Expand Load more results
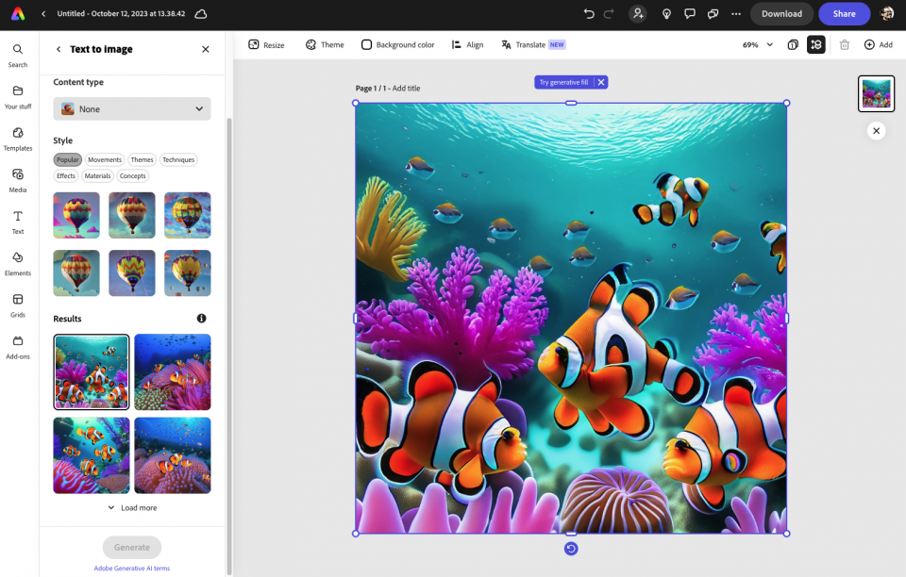The width and height of the screenshot is (906, 577). click(131, 507)
